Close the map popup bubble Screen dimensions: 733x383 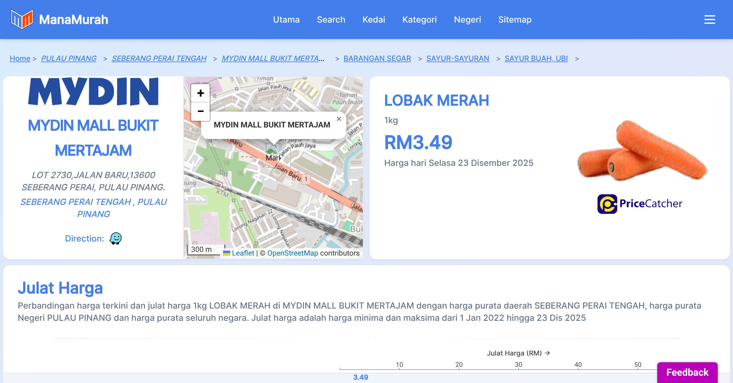(339, 119)
